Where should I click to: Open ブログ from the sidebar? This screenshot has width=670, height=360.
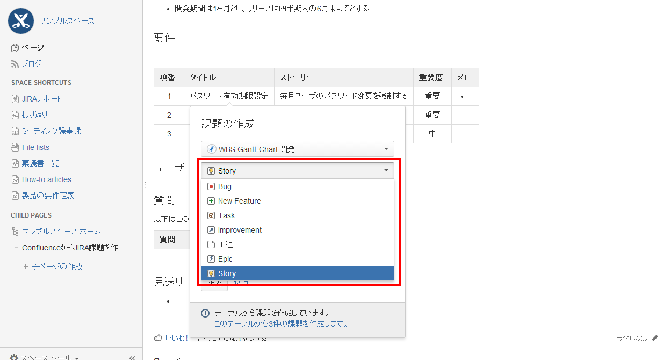tap(32, 64)
